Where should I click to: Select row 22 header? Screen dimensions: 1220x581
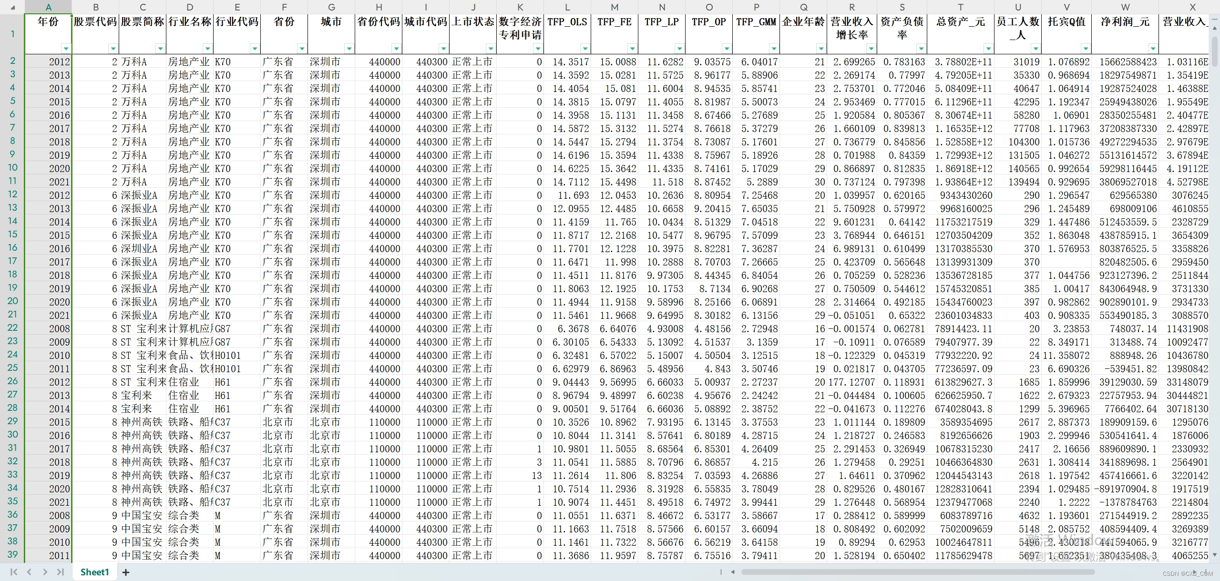click(x=12, y=328)
